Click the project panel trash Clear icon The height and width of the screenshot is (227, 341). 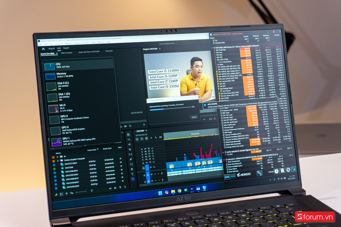(x=125, y=187)
